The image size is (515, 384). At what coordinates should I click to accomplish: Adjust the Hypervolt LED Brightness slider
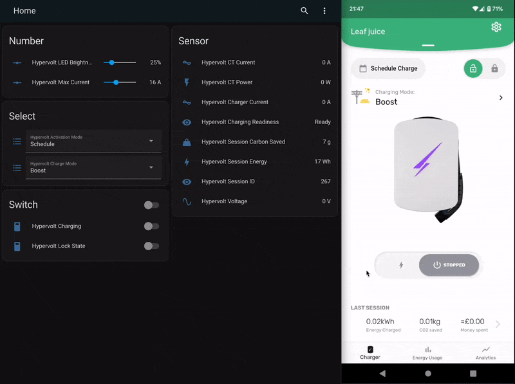[x=120, y=62]
